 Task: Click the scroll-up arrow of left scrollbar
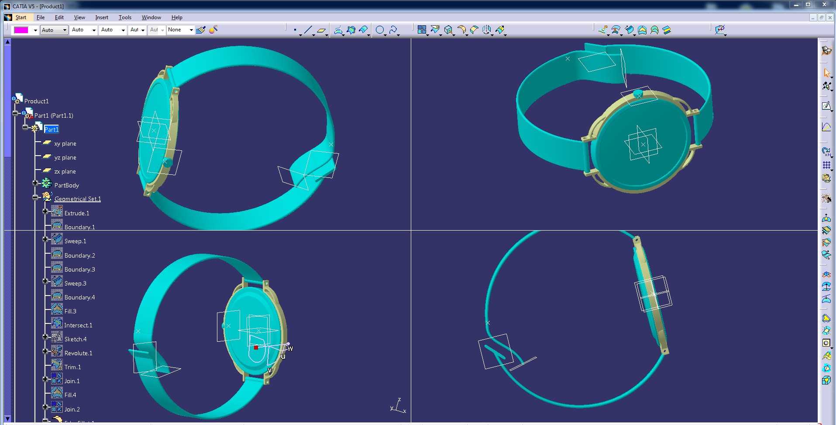(7, 42)
